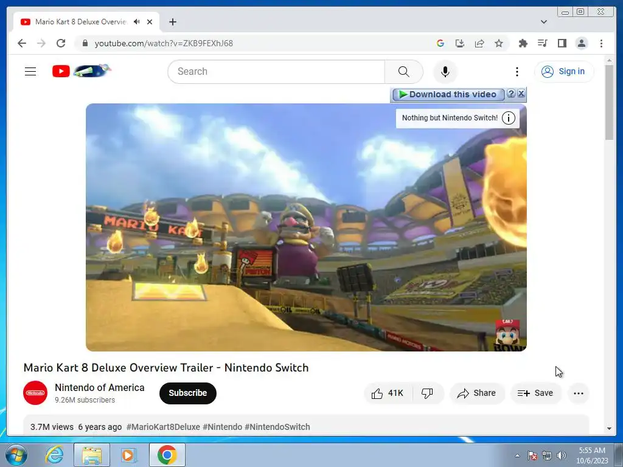
Task: Click the Sign in button
Action: pos(564,72)
